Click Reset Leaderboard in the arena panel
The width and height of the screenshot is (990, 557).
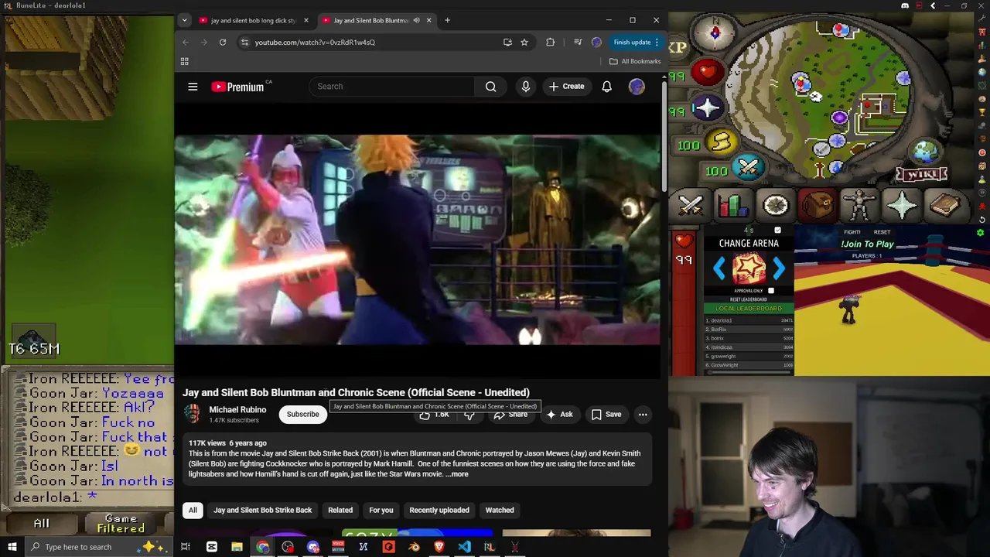749,299
